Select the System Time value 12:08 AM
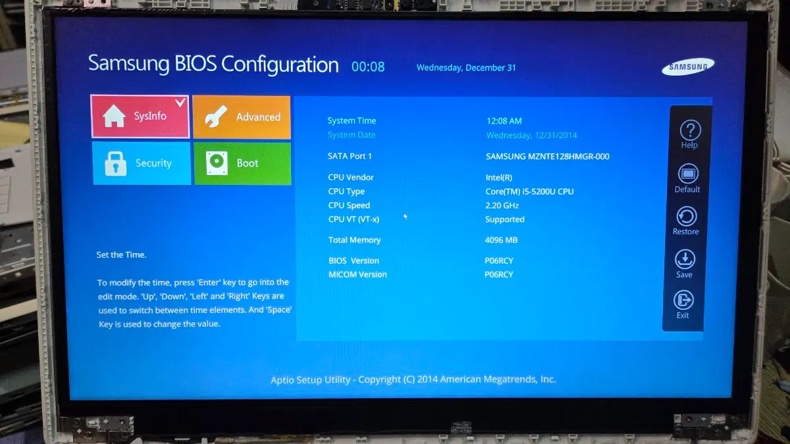790x444 pixels. (504, 121)
